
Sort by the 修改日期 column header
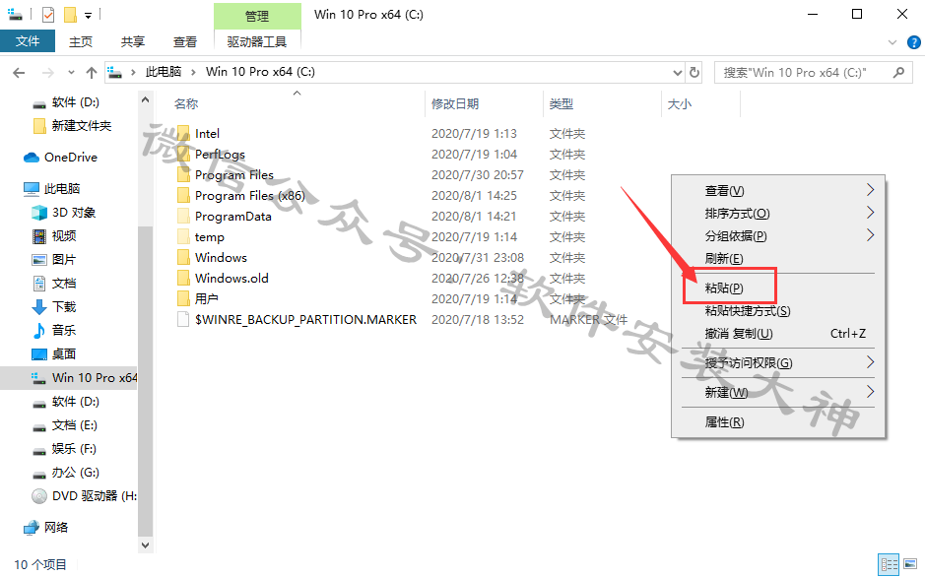tap(455, 103)
